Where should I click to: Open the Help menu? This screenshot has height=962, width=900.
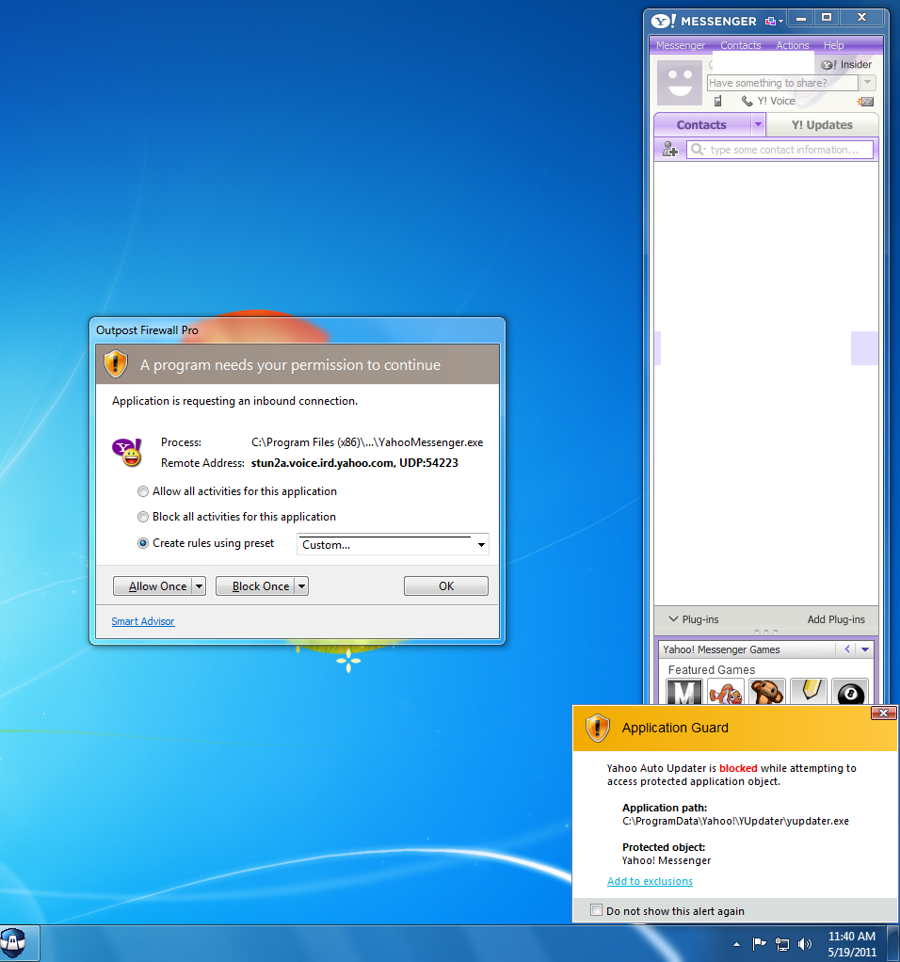coord(834,45)
